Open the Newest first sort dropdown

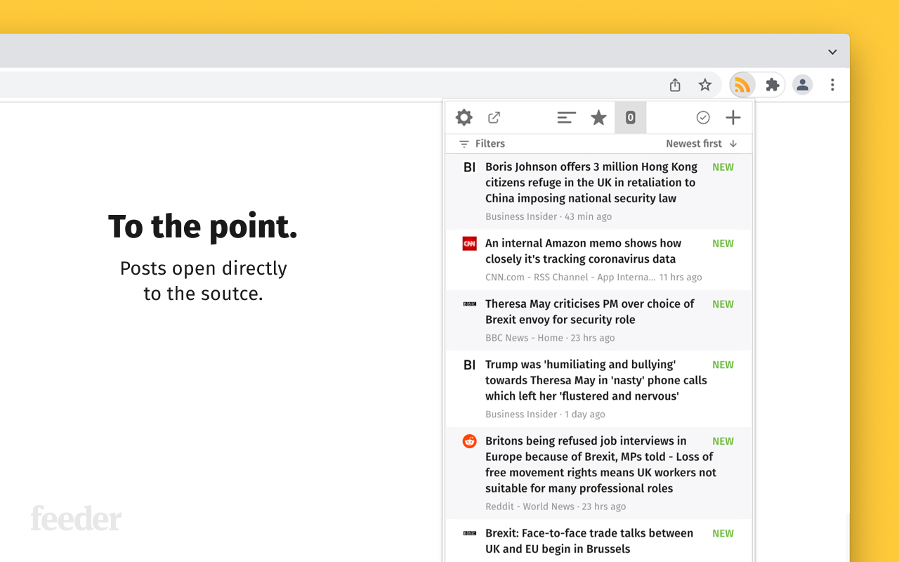[x=700, y=143]
